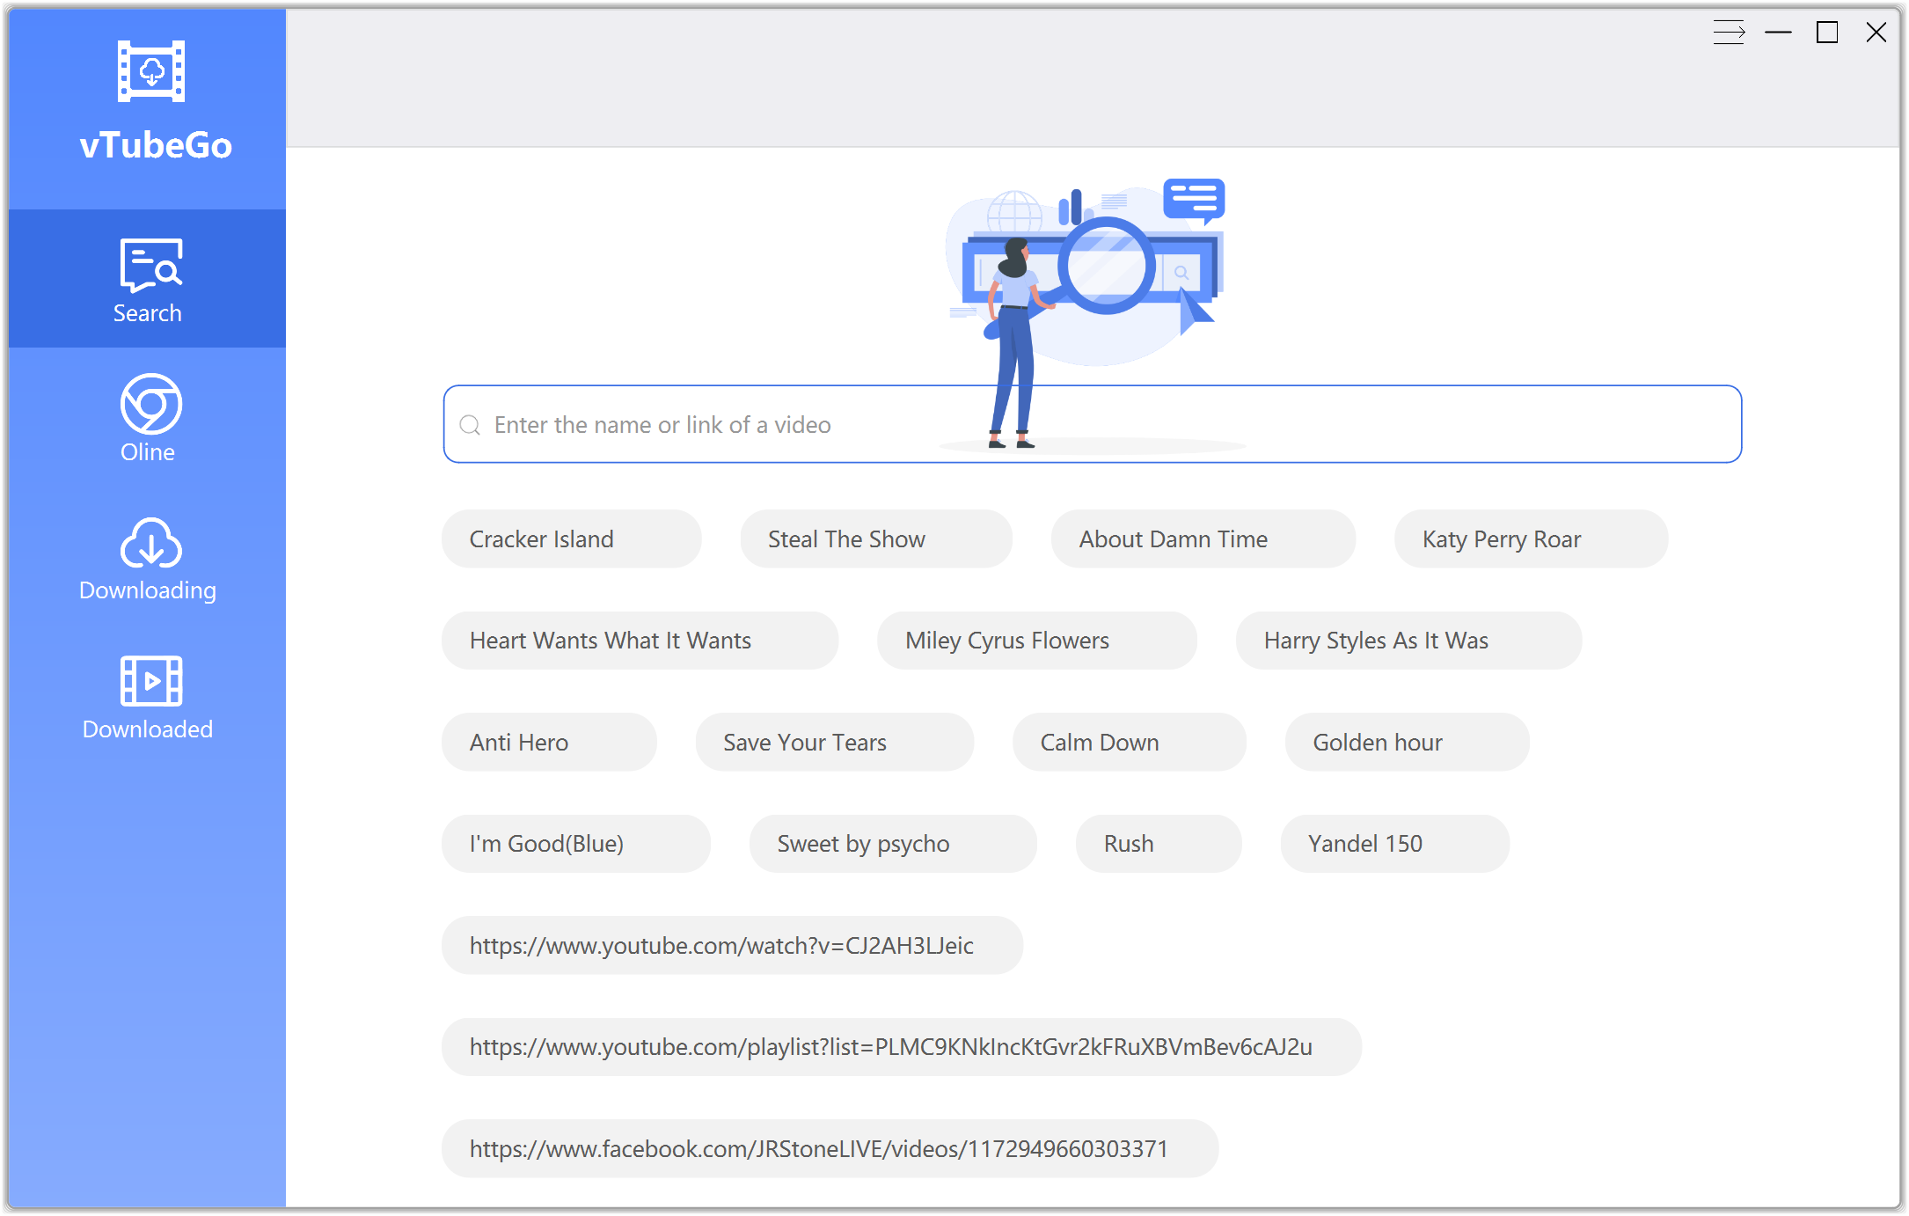The width and height of the screenshot is (1909, 1216).
Task: Maximize the vTubeGo window
Action: (1827, 33)
